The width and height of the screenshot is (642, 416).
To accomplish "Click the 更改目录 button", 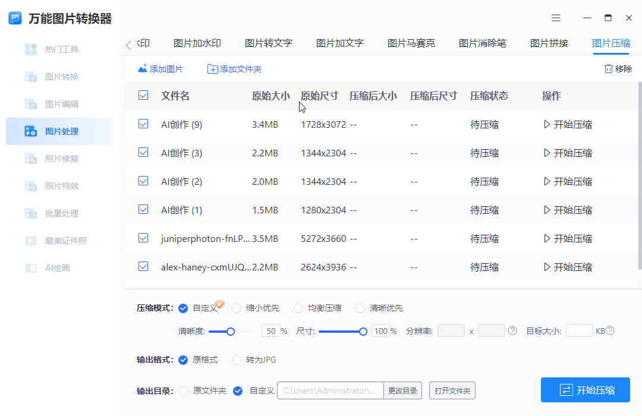I will coord(402,390).
